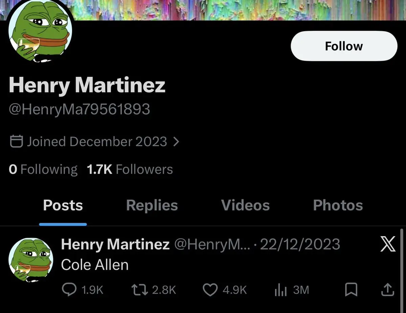Select the Posts tab
Viewport: 406px width, 313px height.
tap(63, 205)
